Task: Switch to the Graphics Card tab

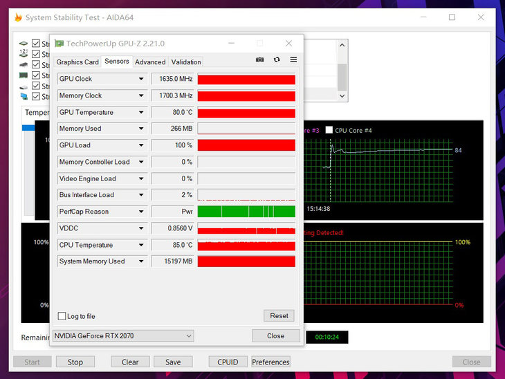Action: (x=77, y=62)
